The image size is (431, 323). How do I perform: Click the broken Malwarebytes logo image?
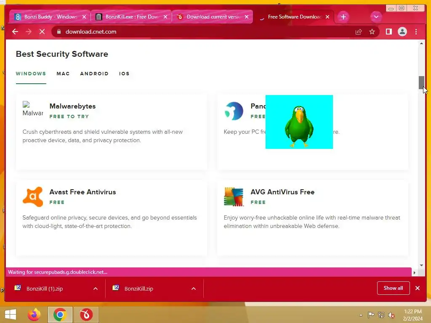(33, 109)
